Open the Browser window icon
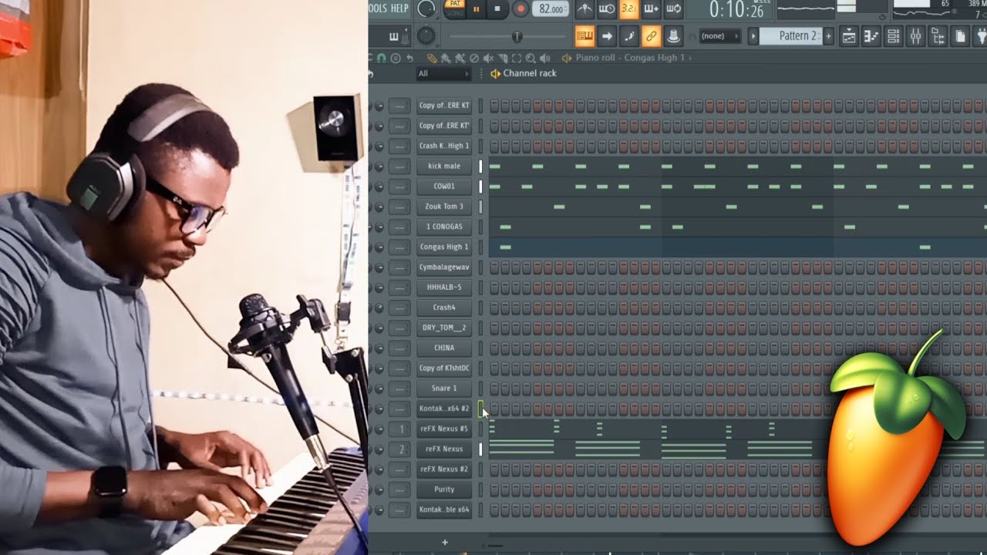Image resolution: width=987 pixels, height=555 pixels. 938,36
